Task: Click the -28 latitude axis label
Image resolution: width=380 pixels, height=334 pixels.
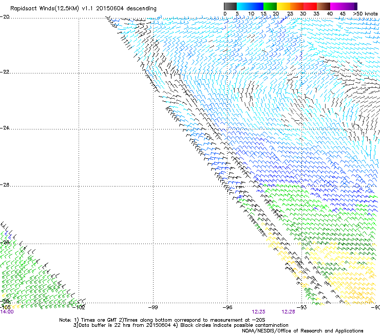Action: [5, 243]
